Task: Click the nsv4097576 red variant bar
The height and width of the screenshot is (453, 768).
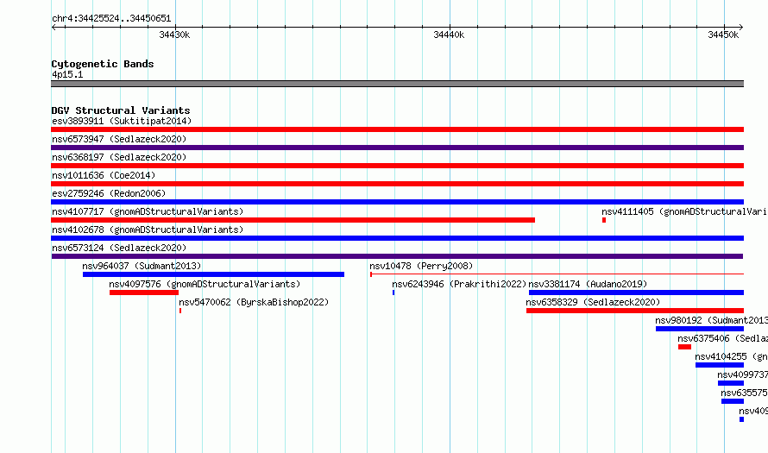Action: [144, 293]
